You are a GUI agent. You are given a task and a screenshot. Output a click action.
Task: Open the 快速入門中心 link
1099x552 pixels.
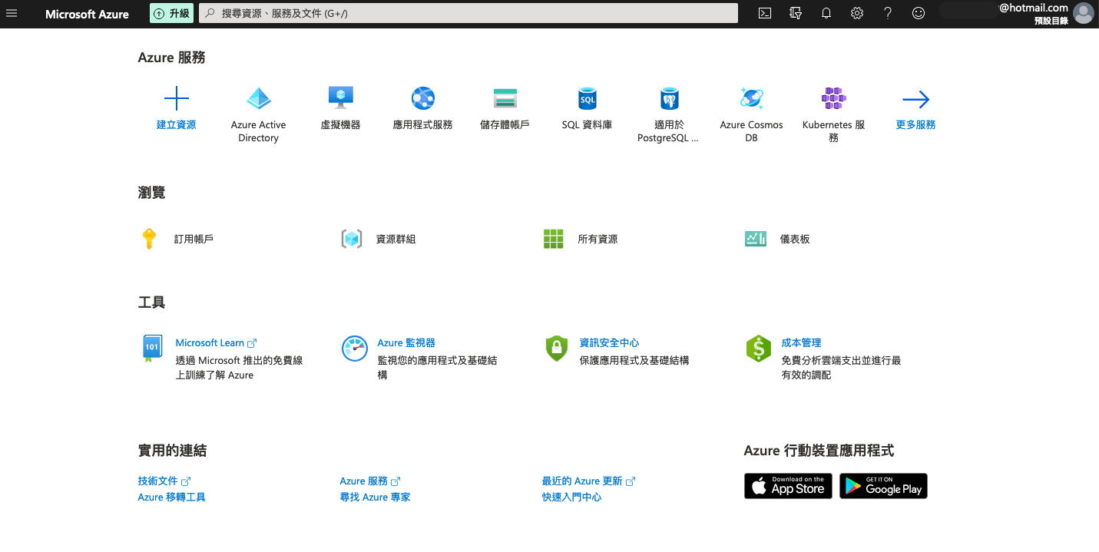coord(571,497)
